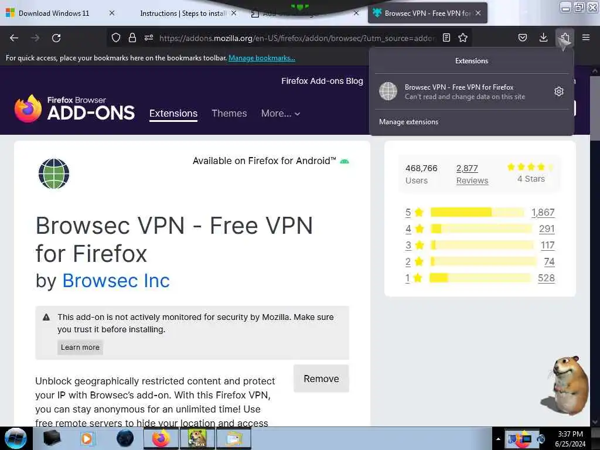
Task: Click the 528 one-star count
Action: pos(546,278)
